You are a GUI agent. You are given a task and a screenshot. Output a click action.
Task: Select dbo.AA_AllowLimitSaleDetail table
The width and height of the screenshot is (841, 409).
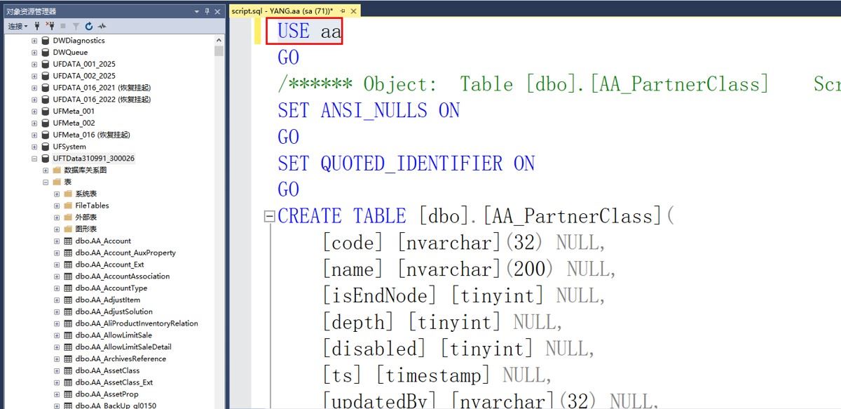[123, 347]
